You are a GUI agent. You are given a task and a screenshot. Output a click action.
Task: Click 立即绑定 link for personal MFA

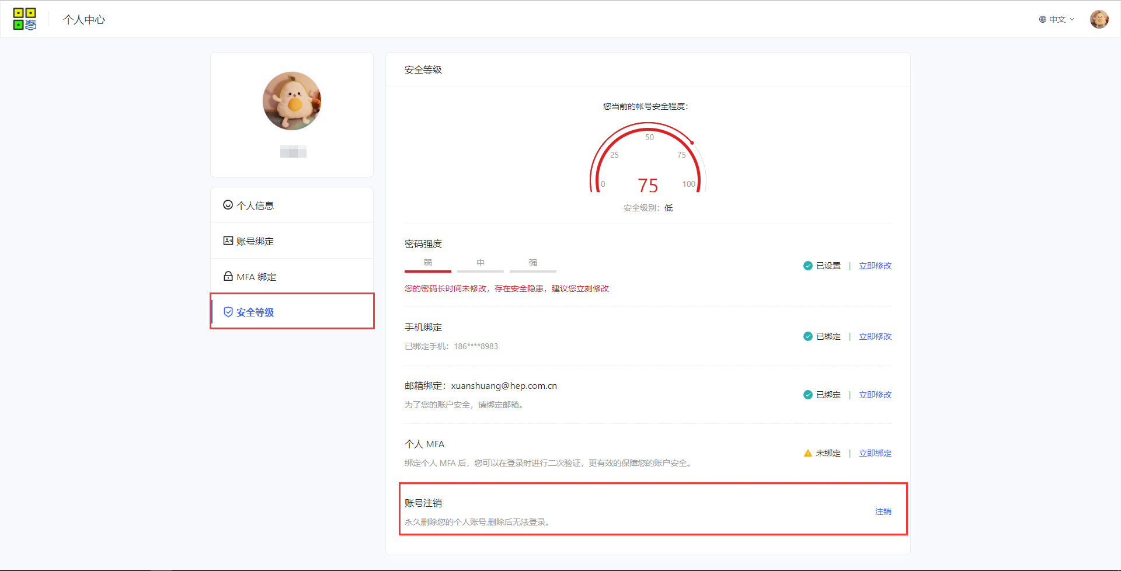pyautogui.click(x=875, y=453)
